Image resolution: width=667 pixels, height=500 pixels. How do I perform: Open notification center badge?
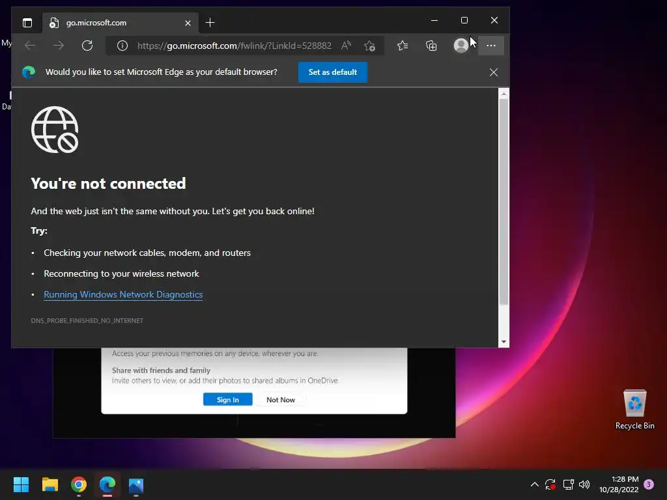coord(649,484)
